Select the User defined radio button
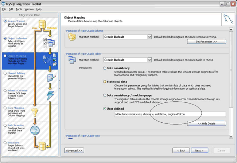Screen dimensions: 237x163 click(x=105, y=109)
